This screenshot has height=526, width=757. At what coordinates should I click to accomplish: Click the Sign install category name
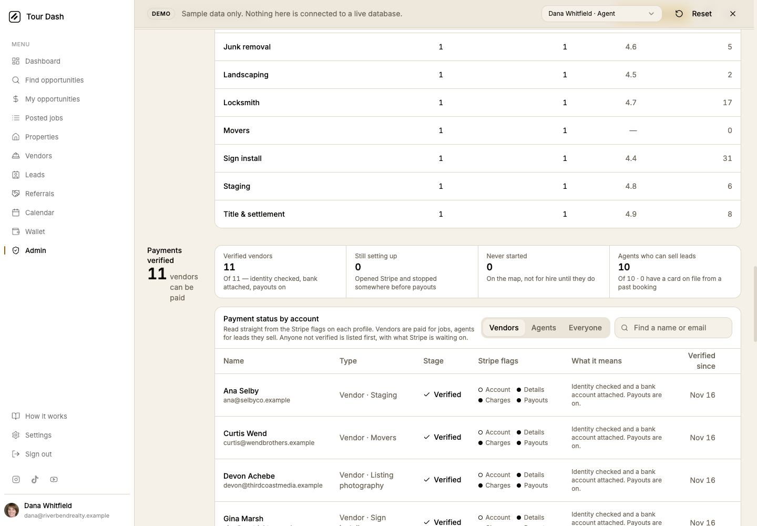pyautogui.click(x=242, y=158)
